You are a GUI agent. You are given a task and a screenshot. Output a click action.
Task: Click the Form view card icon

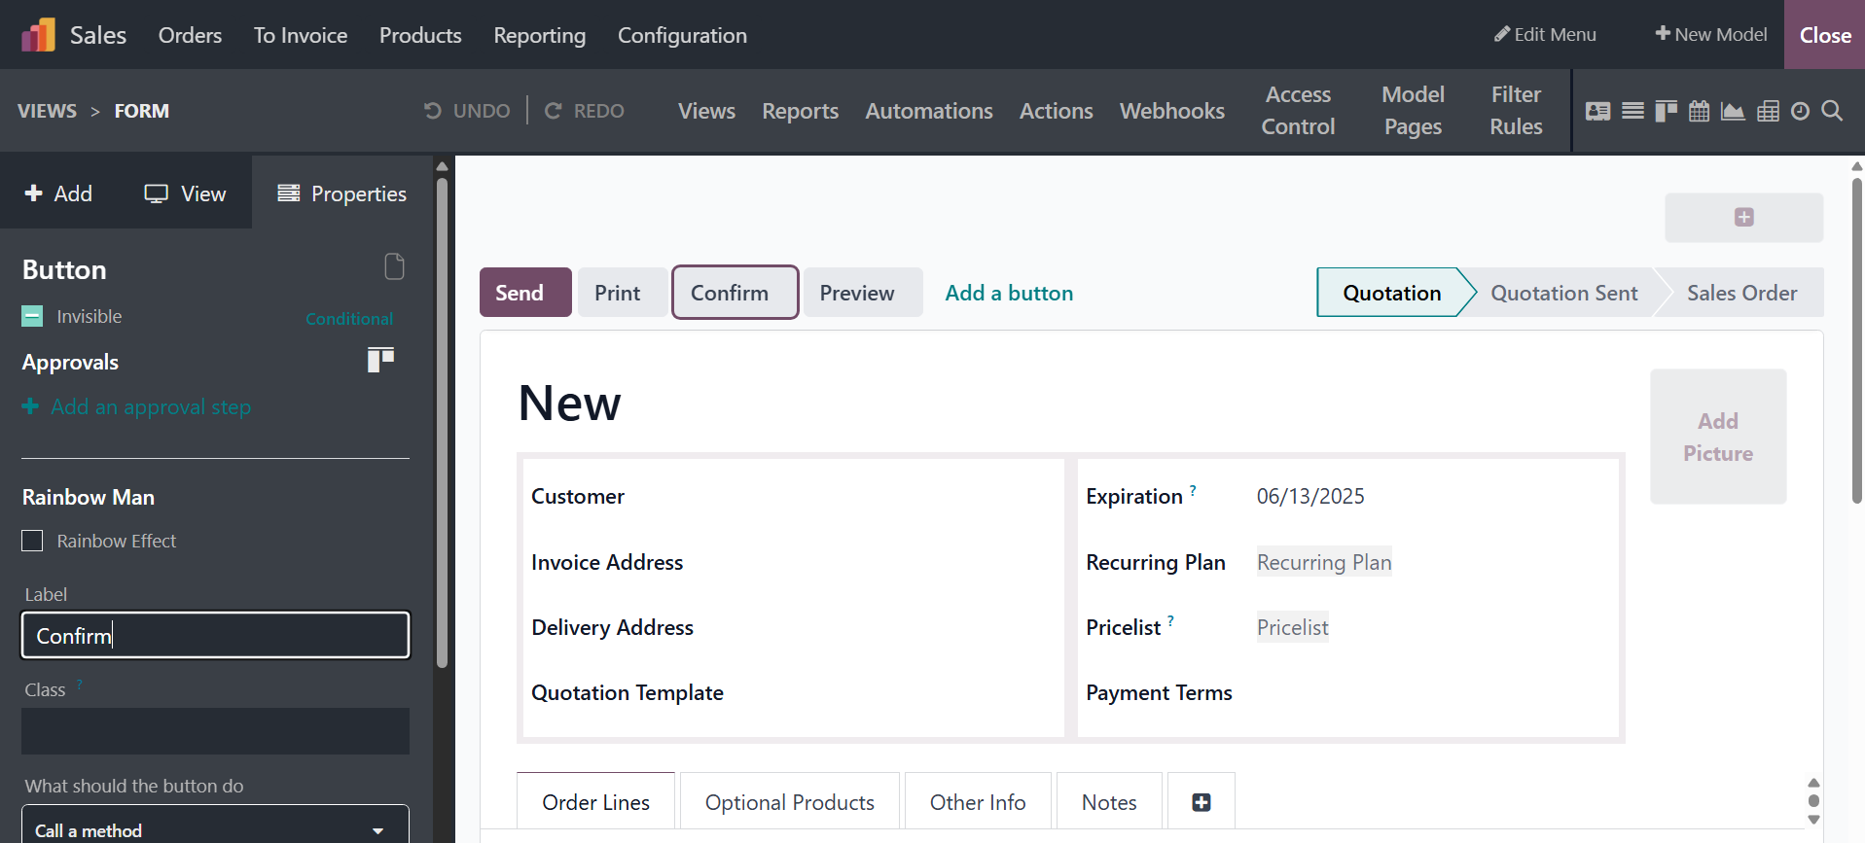[x=1597, y=111]
